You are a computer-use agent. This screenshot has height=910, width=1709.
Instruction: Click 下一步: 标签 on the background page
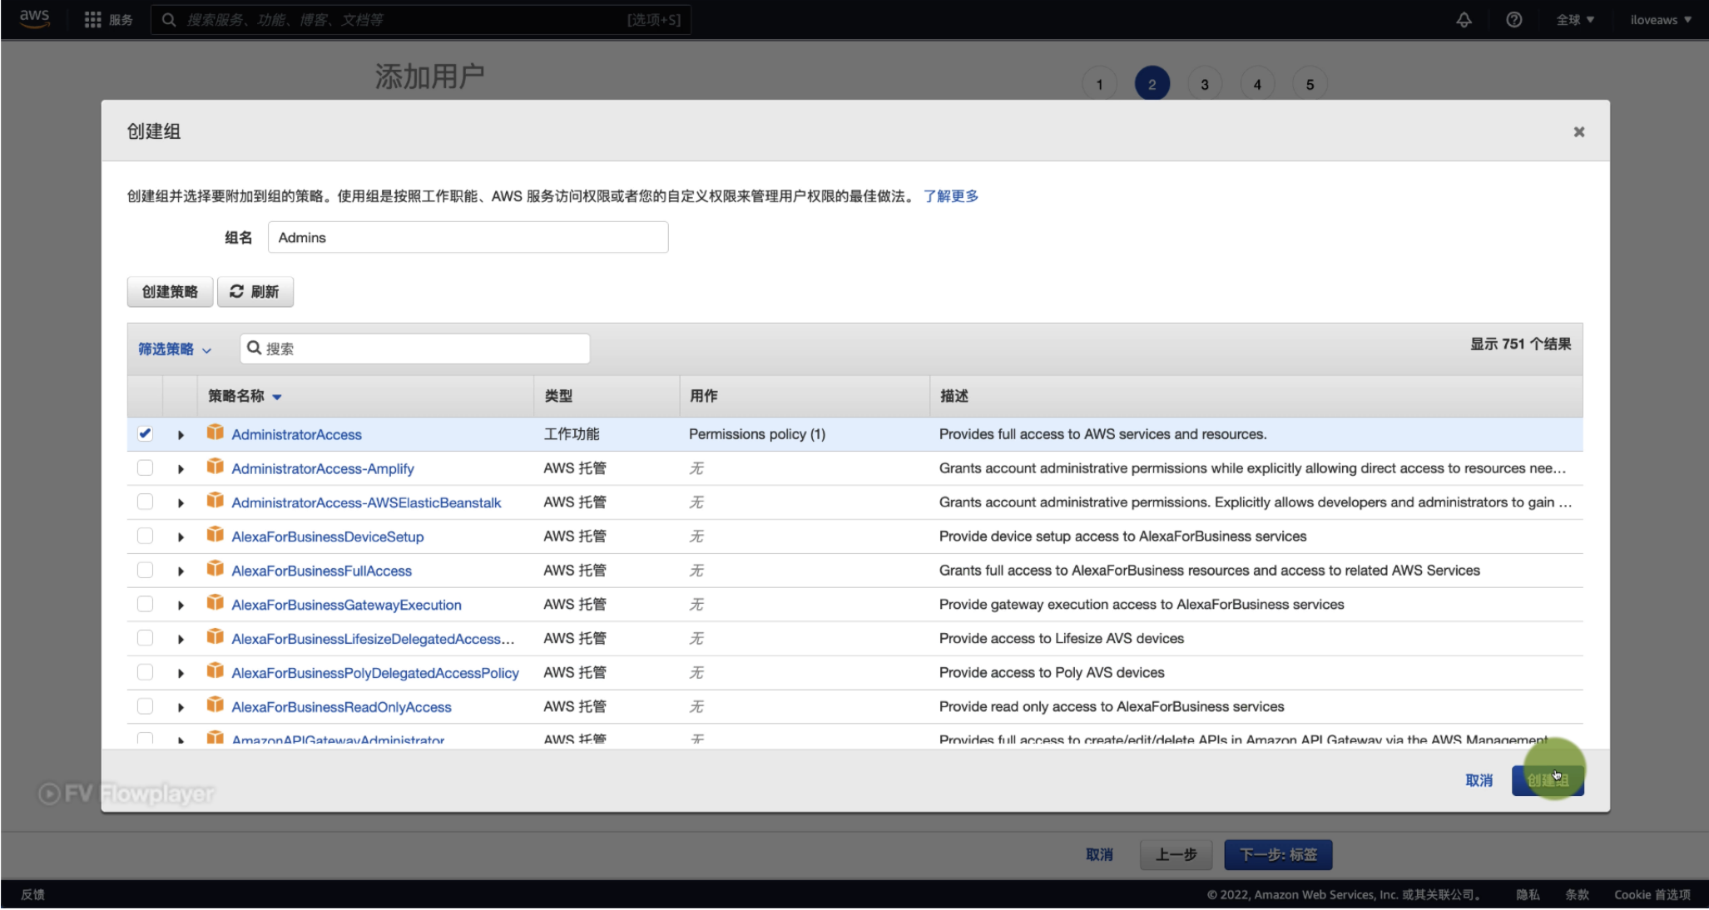[x=1278, y=854]
